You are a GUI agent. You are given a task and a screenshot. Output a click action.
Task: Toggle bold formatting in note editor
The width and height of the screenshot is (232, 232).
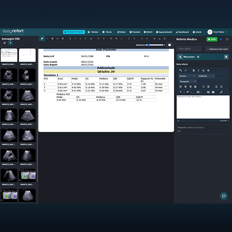pyautogui.click(x=193, y=71)
